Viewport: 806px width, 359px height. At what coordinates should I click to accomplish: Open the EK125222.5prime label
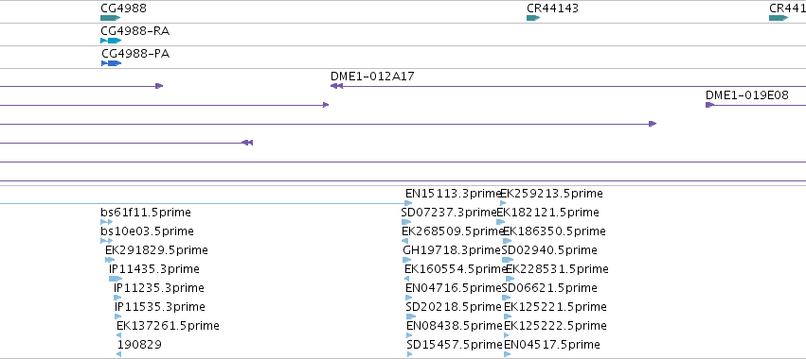555,326
